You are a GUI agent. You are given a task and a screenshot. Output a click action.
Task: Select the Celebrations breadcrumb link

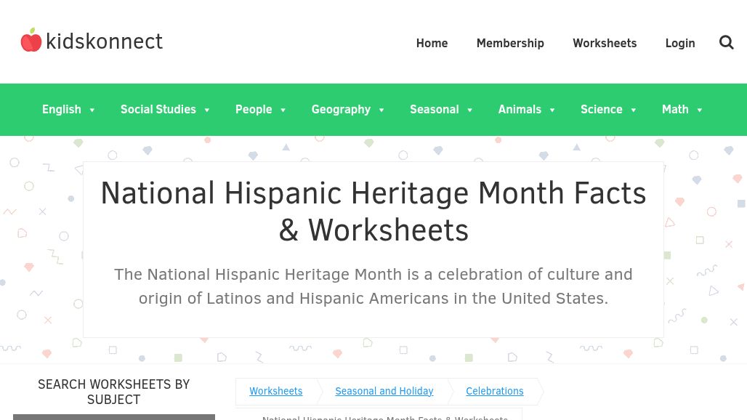494,391
